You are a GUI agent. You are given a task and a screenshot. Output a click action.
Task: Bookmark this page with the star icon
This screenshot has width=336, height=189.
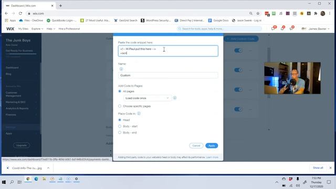[x=258, y=14]
